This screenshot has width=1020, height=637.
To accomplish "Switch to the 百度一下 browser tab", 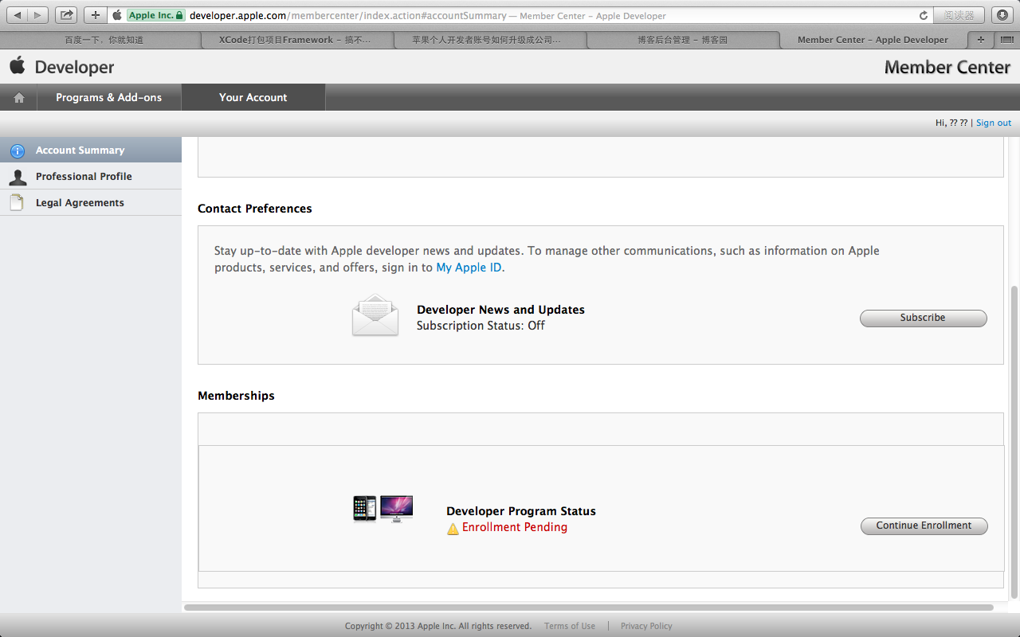I will pyautogui.click(x=104, y=40).
